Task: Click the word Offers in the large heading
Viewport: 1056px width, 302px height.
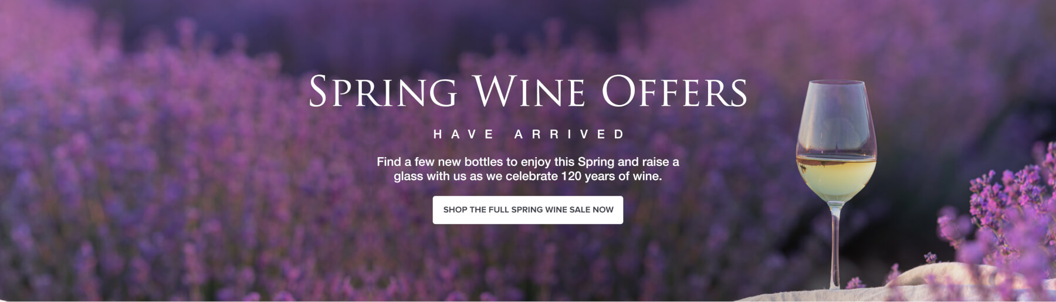Action: click(674, 92)
